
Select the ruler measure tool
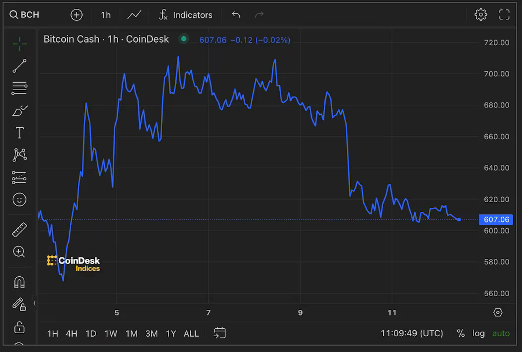pyautogui.click(x=20, y=230)
